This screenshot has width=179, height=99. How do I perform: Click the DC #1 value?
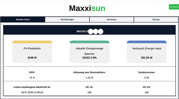(x=89, y=92)
